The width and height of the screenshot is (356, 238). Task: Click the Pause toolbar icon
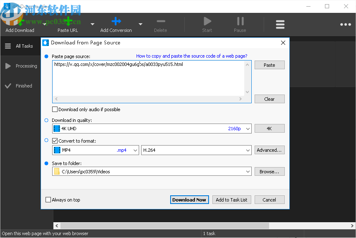click(x=240, y=22)
